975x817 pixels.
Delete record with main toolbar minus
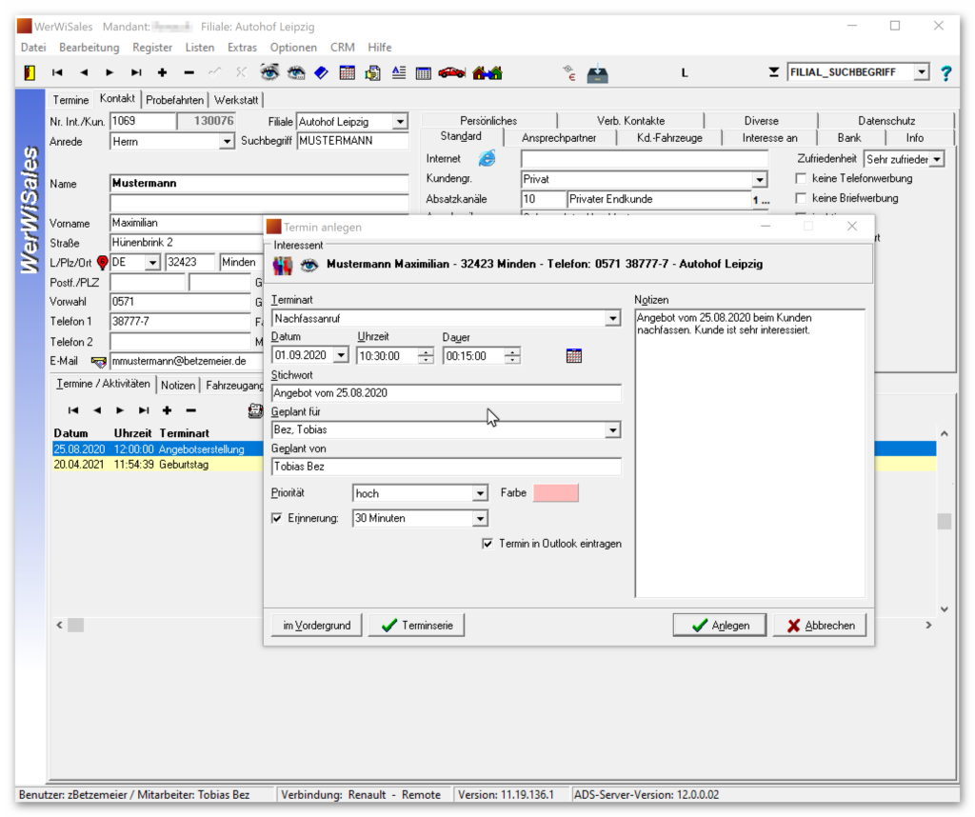[x=189, y=72]
